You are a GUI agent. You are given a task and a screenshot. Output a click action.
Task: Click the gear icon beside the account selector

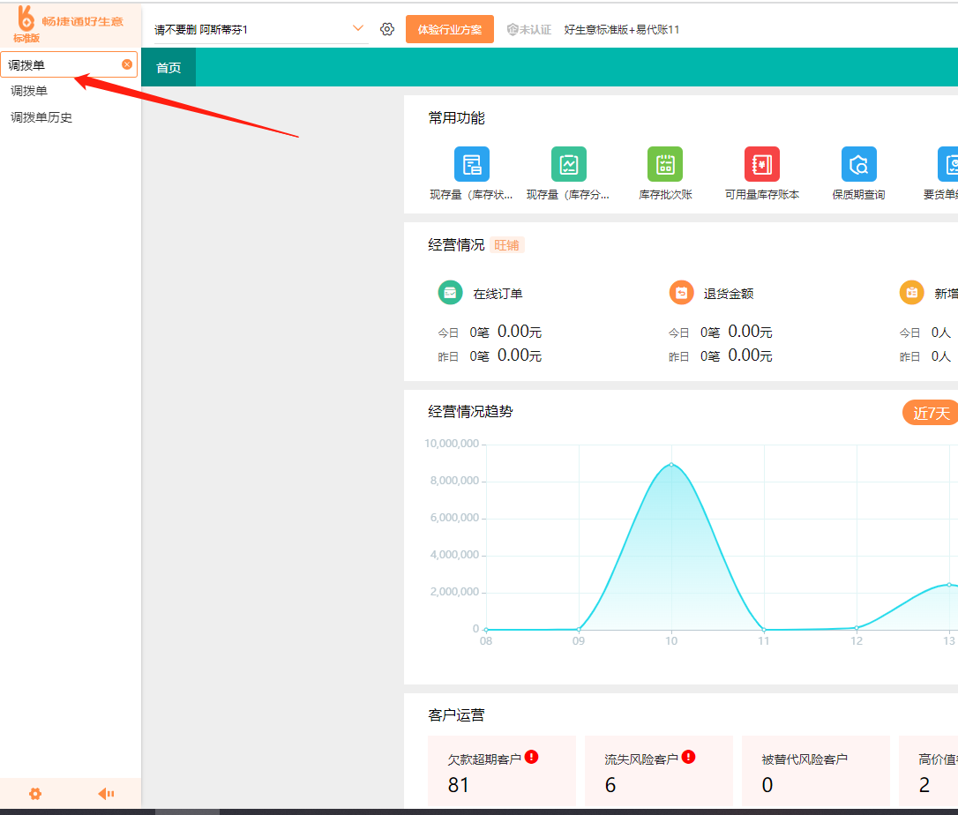(x=387, y=29)
